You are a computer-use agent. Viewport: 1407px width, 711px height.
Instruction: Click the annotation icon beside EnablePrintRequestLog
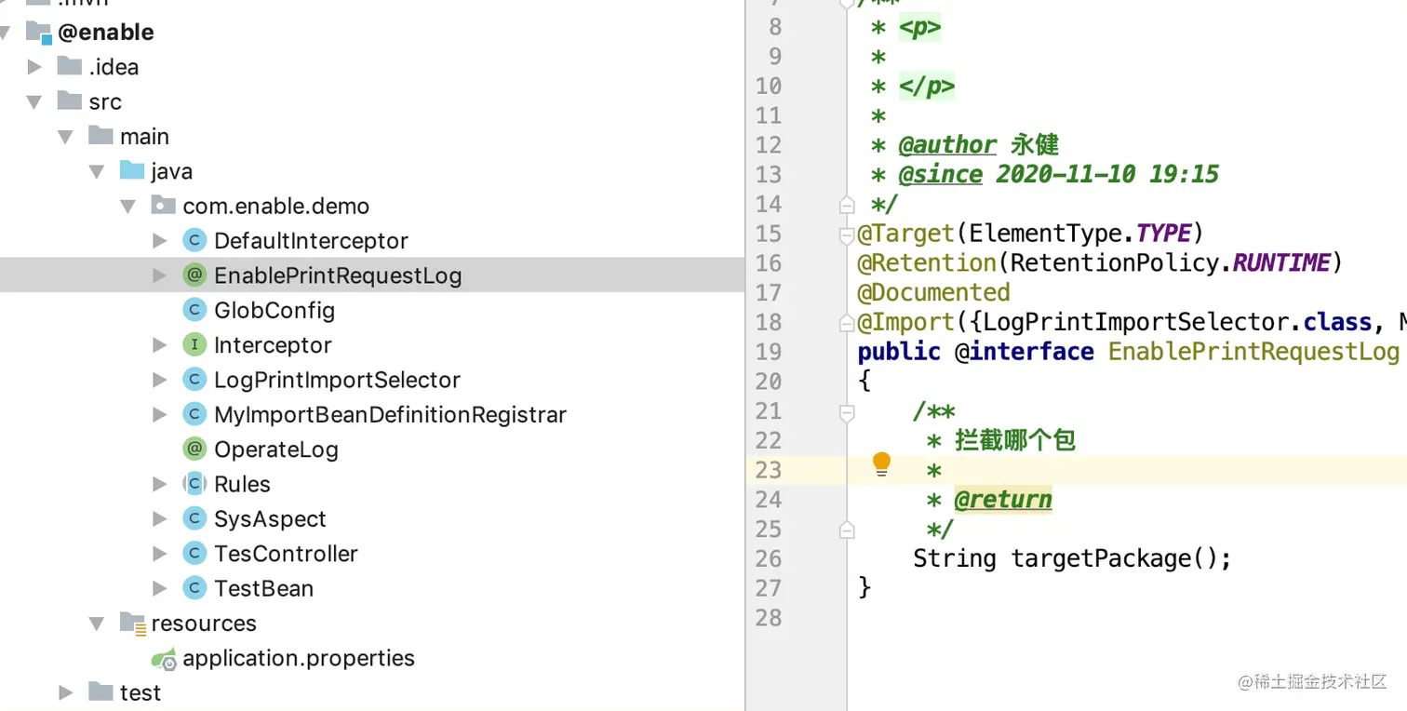[194, 275]
